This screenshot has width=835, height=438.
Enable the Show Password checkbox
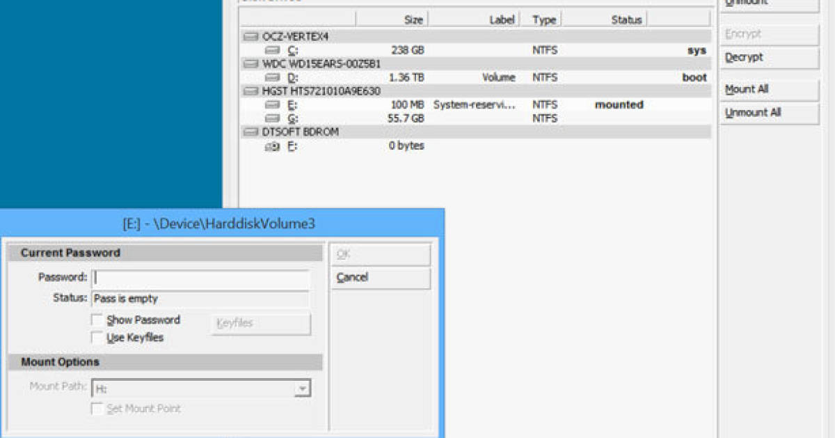[97, 320]
